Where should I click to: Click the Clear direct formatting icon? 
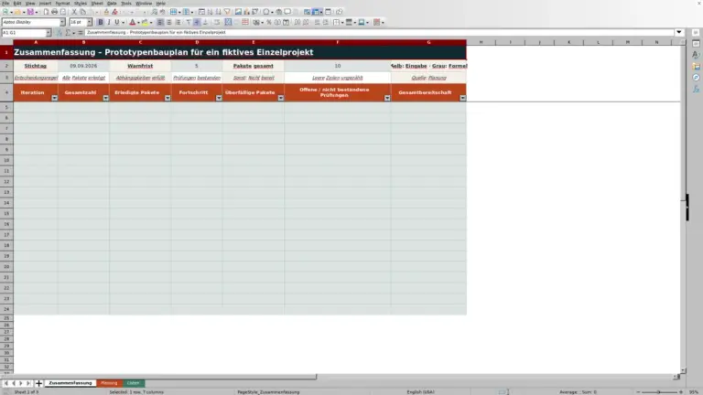tap(114, 12)
